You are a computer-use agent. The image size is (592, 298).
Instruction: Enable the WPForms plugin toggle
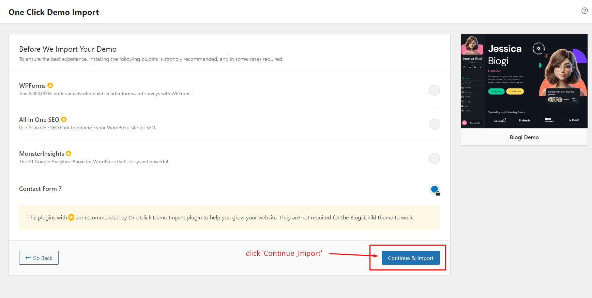click(x=434, y=90)
